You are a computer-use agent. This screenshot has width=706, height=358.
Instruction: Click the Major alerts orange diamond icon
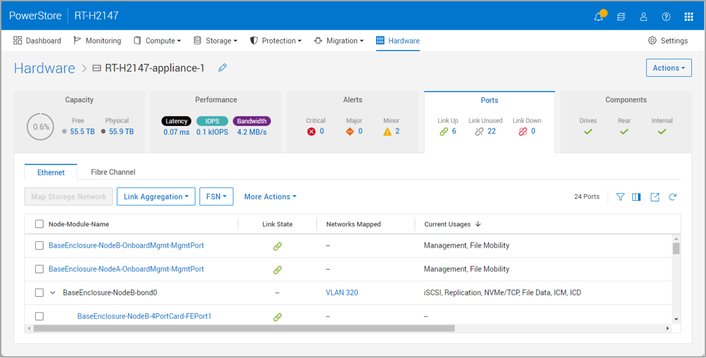pos(350,132)
